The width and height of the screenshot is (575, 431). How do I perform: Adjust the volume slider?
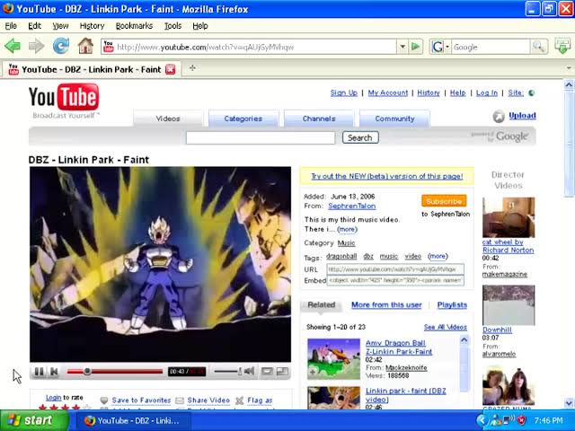[x=227, y=371]
